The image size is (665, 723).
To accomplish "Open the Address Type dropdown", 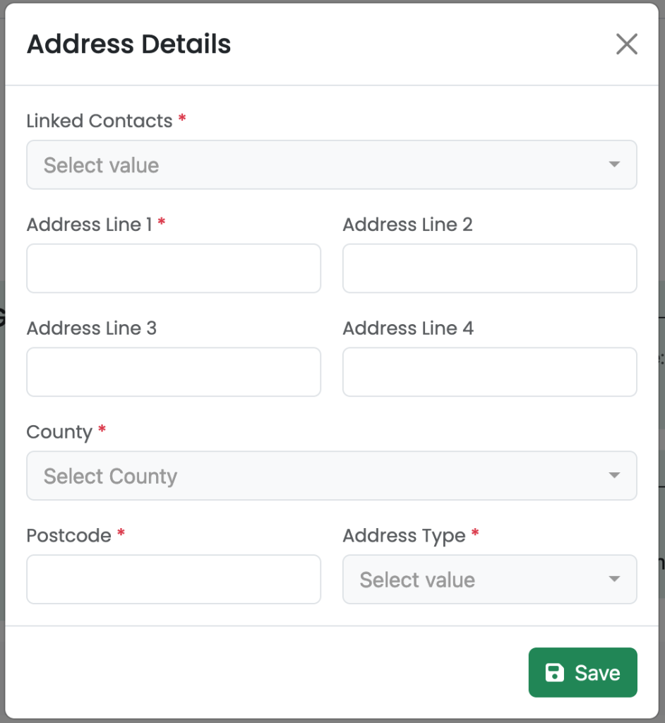I will coord(490,579).
